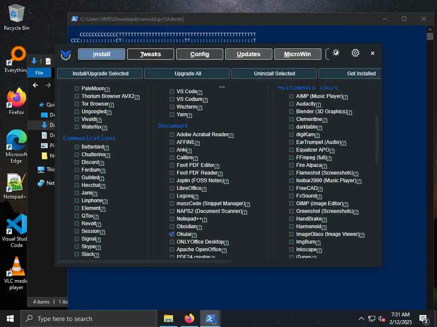
Task: Switch to the Tweaks tab
Action: (151, 54)
